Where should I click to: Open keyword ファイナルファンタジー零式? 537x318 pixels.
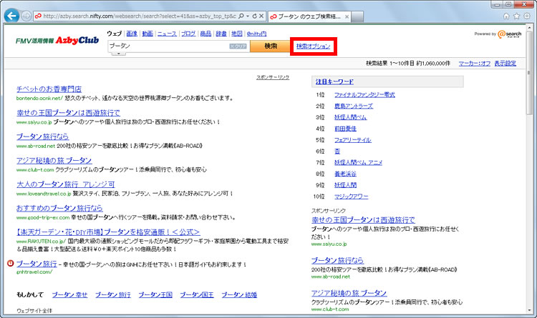(364, 95)
